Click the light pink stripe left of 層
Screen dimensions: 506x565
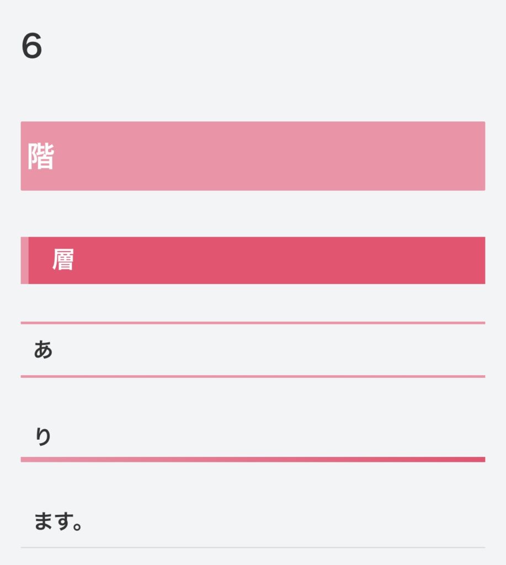click(x=24, y=260)
